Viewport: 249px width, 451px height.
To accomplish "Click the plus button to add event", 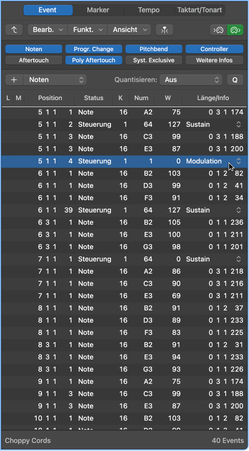I will coord(14,80).
